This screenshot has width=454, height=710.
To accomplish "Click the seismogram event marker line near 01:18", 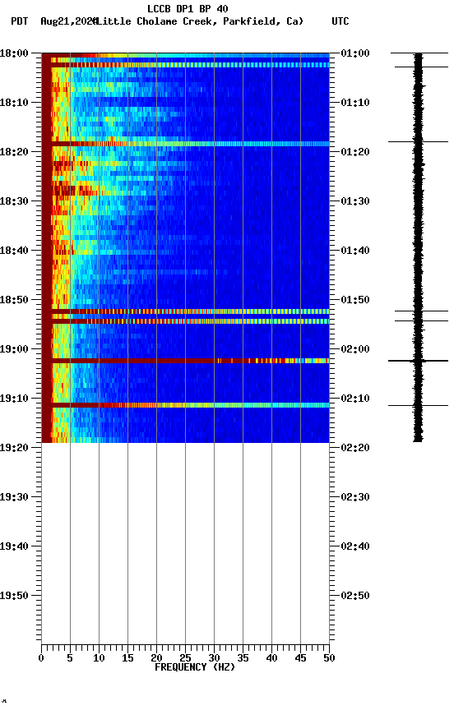I will click(x=418, y=141).
